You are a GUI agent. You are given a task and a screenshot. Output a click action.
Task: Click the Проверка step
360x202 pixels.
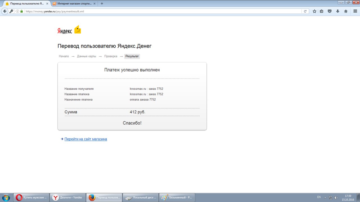click(x=111, y=56)
